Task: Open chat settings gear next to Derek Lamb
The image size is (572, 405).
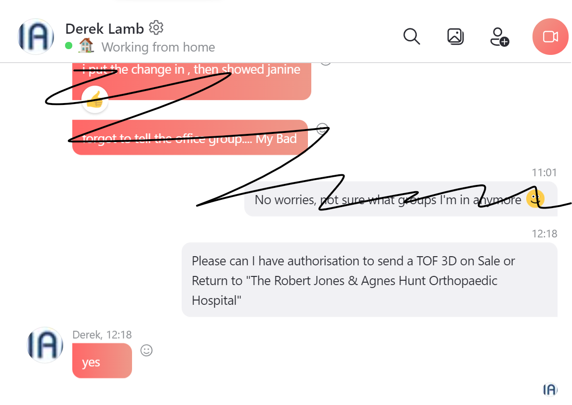Action: coord(156,28)
